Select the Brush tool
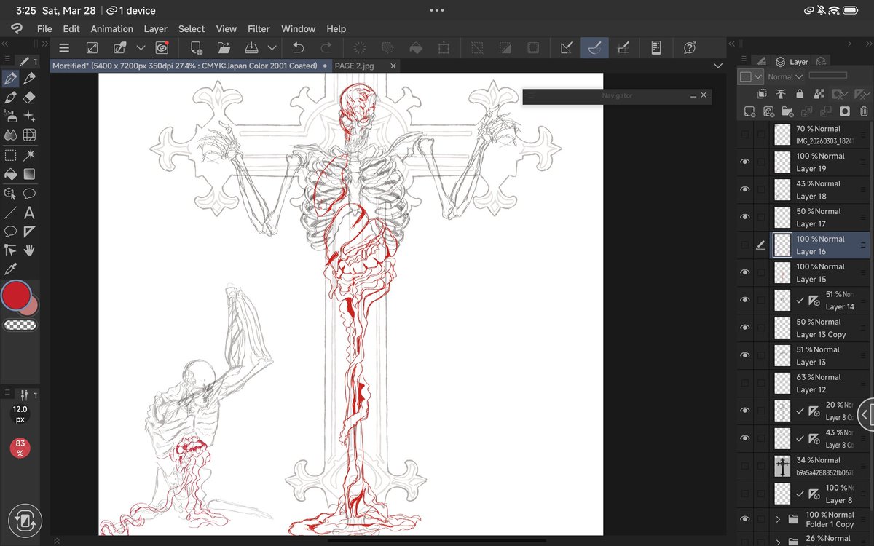This screenshot has height=546, width=874. click(10, 97)
